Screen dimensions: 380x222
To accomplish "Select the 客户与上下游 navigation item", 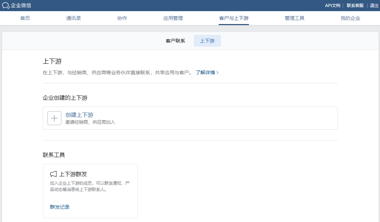I will coord(233,18).
